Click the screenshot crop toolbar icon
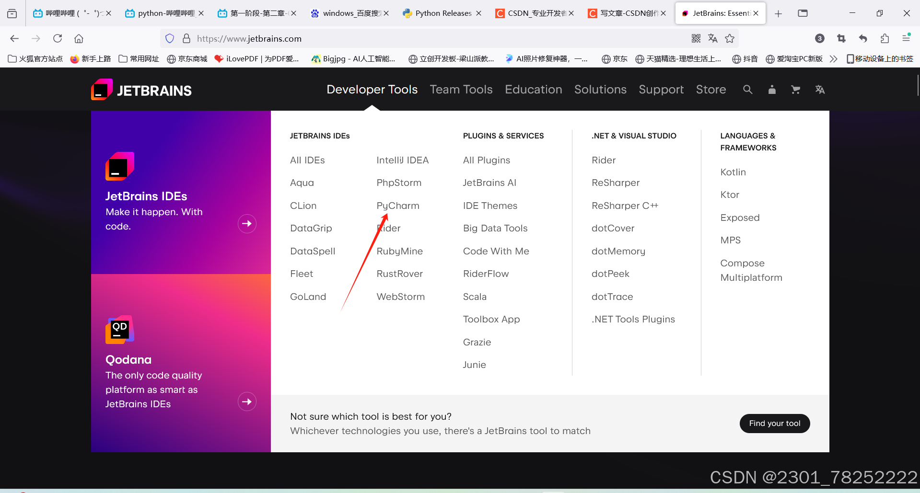The width and height of the screenshot is (920, 493). coord(841,38)
